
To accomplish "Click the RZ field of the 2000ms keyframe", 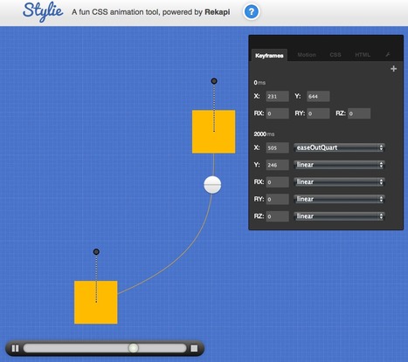I will 277,216.
